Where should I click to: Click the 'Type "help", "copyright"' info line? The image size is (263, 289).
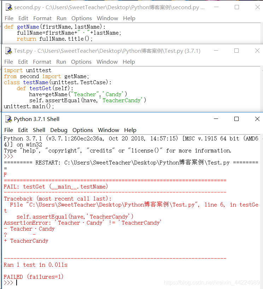click(x=117, y=151)
